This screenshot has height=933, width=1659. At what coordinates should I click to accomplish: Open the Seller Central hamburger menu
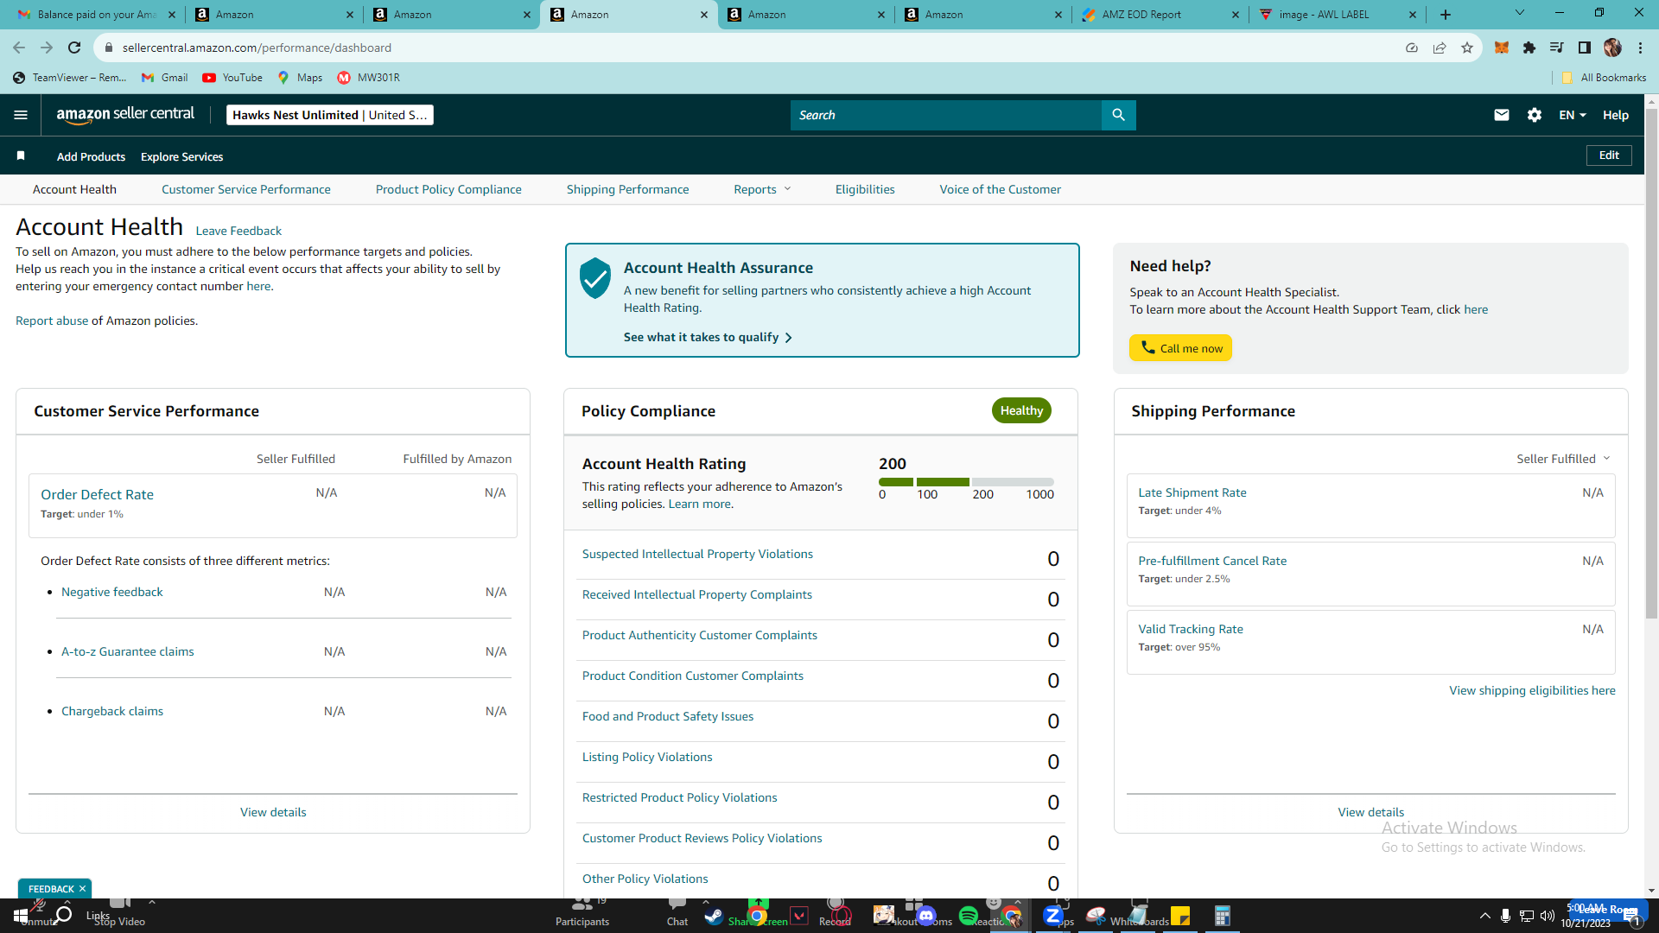[21, 115]
